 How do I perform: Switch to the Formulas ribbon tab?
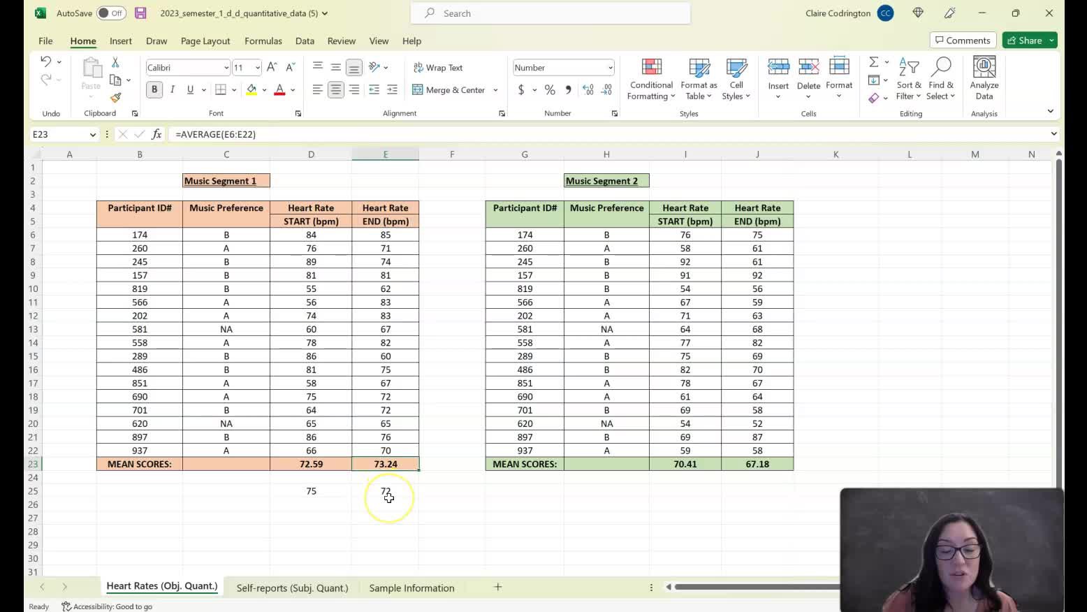(x=263, y=41)
